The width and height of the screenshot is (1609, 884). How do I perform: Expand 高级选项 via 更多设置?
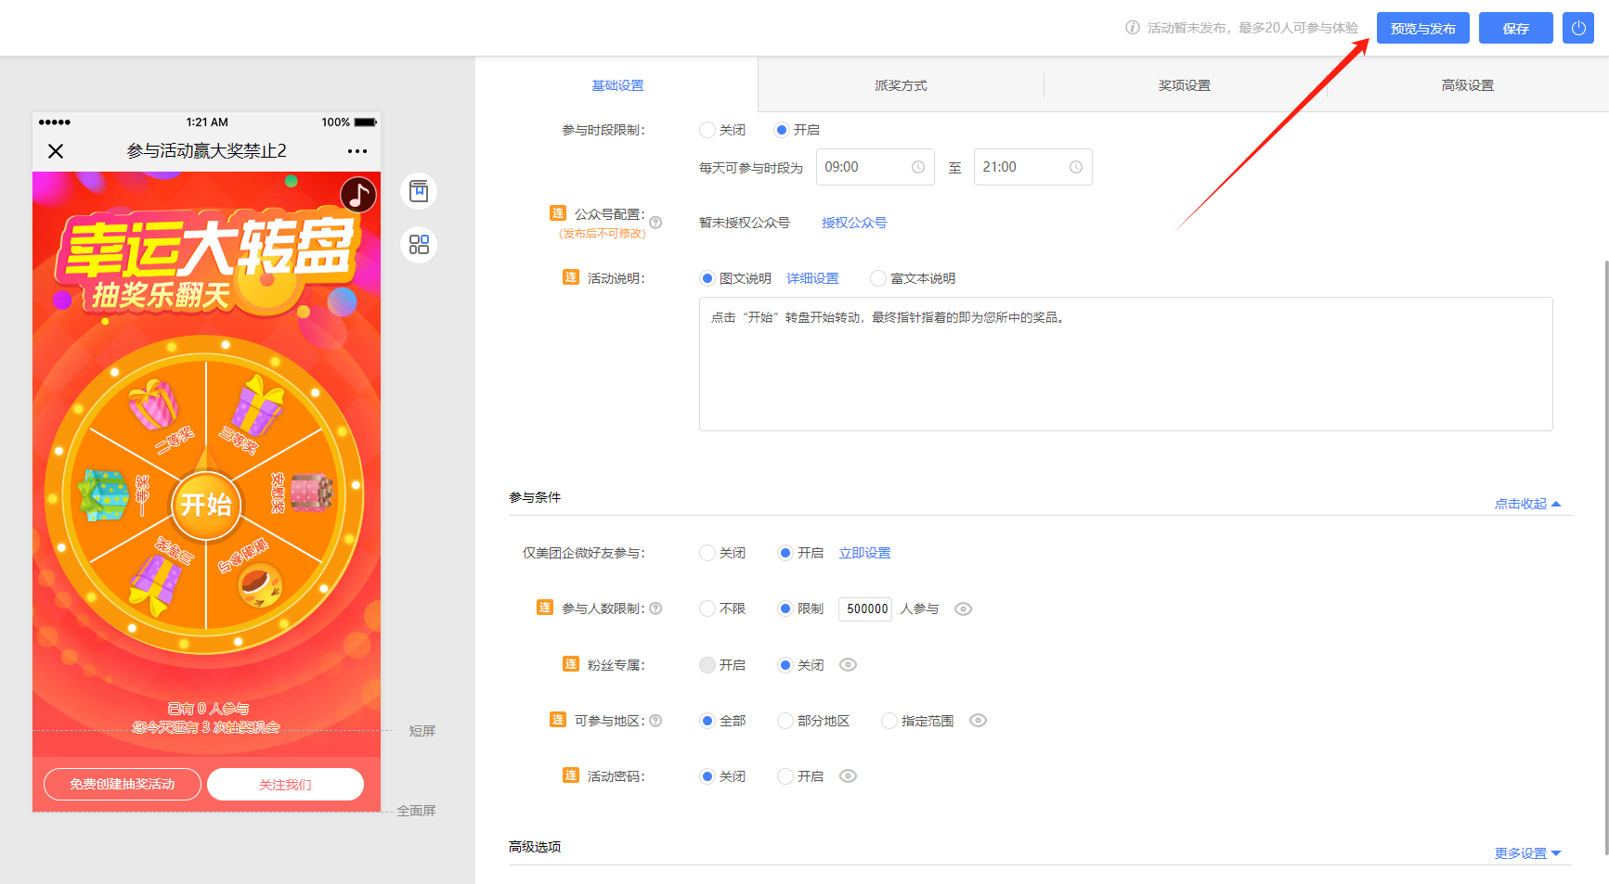pyautogui.click(x=1527, y=853)
